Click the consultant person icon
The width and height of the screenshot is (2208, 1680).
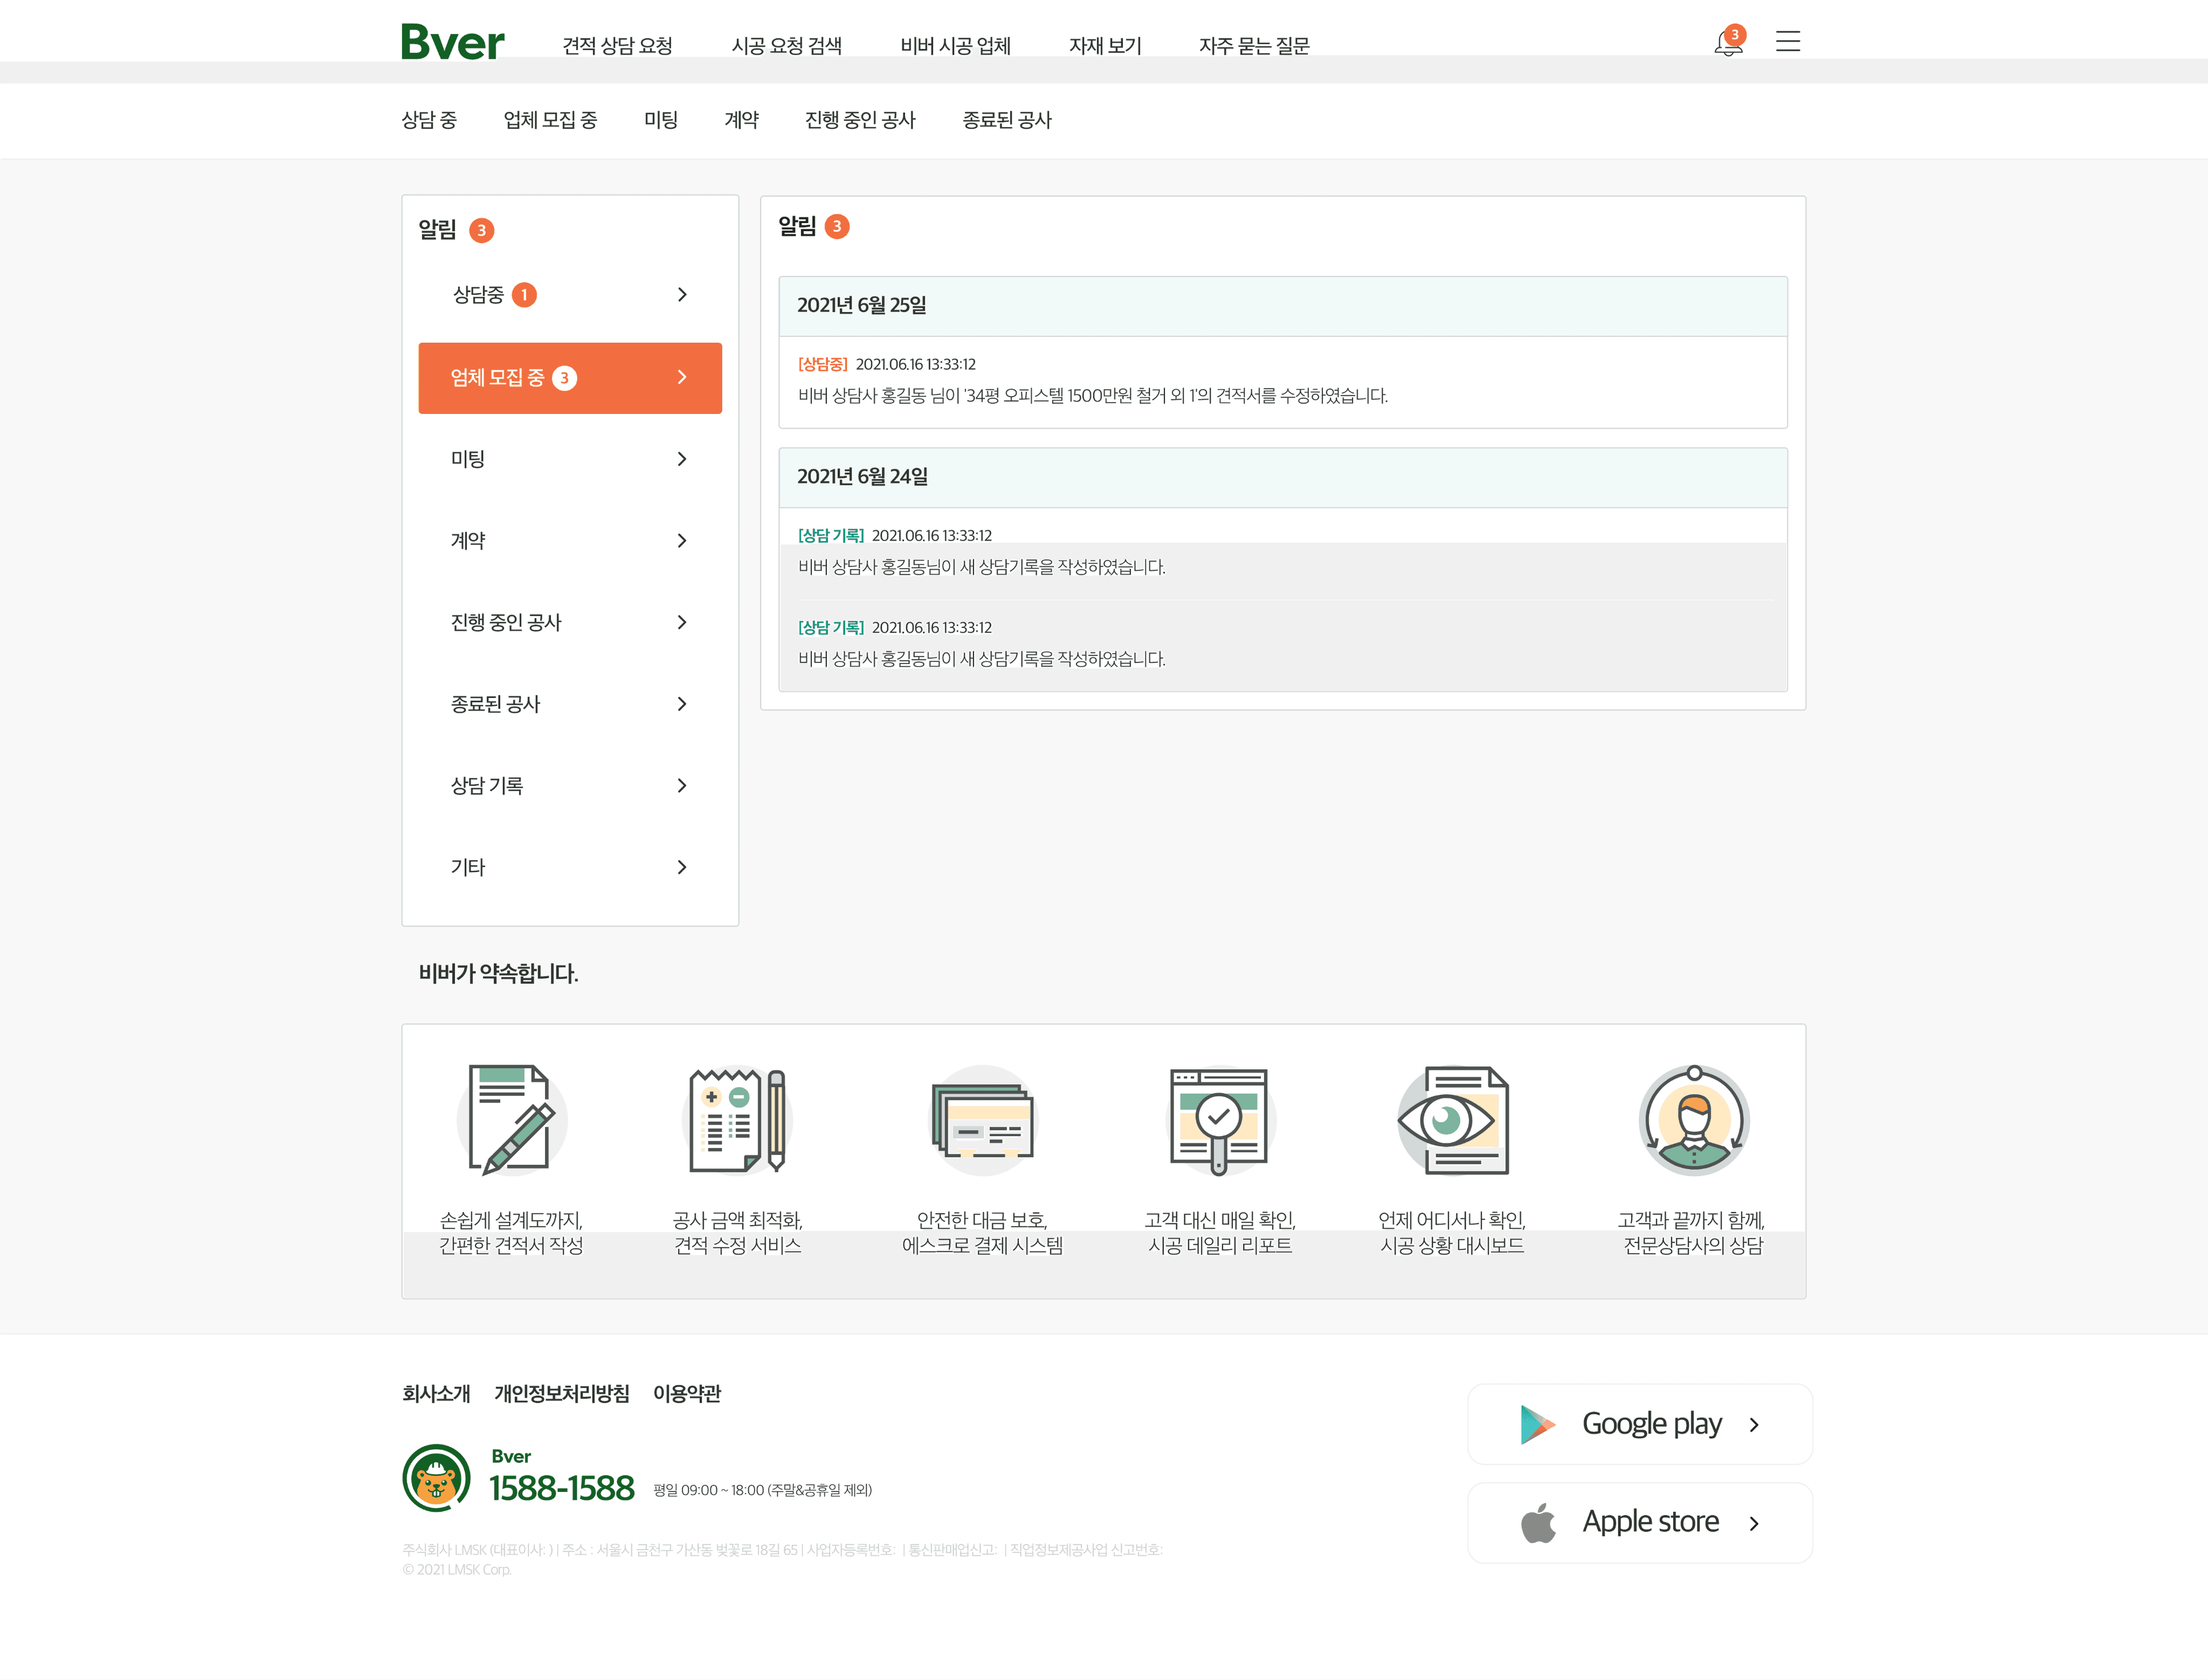tap(1693, 1119)
